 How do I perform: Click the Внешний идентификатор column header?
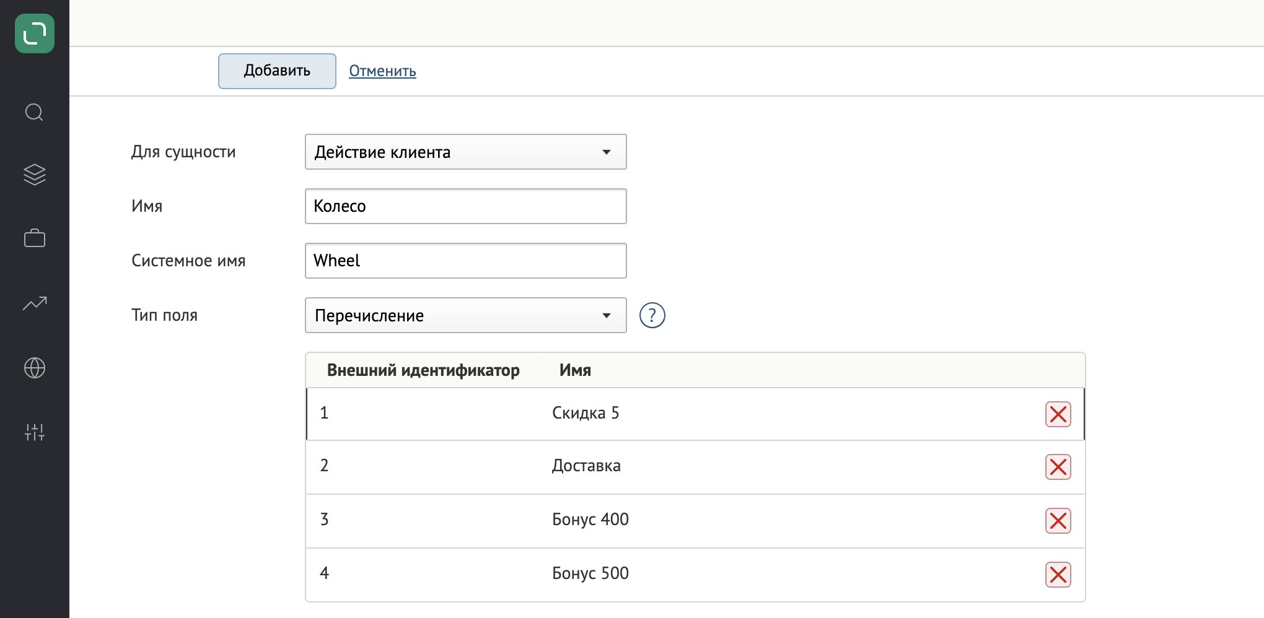click(x=423, y=370)
